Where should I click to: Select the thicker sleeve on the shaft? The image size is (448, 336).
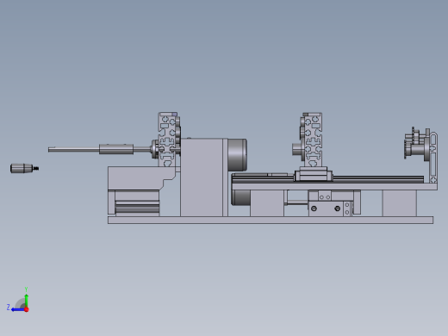click(x=116, y=149)
